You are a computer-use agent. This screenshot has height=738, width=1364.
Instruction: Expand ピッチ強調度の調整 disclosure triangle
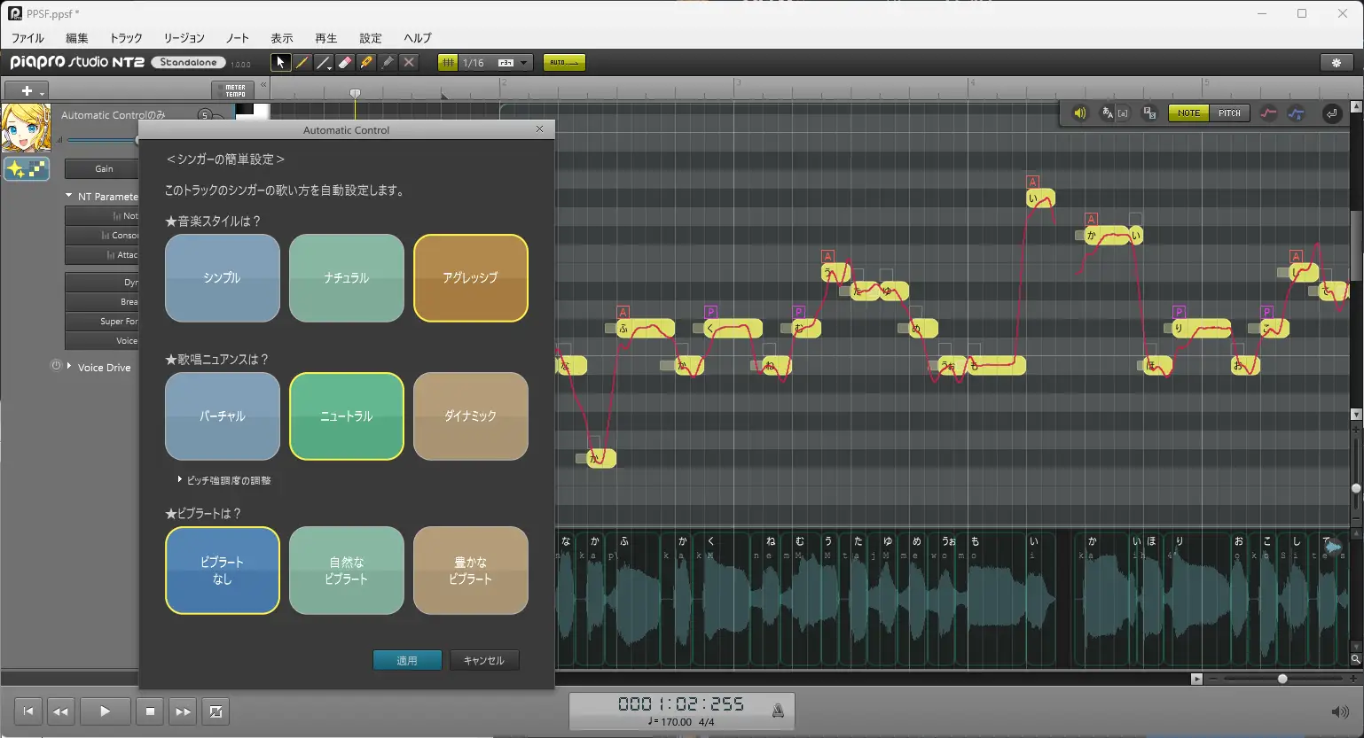[x=180, y=480]
